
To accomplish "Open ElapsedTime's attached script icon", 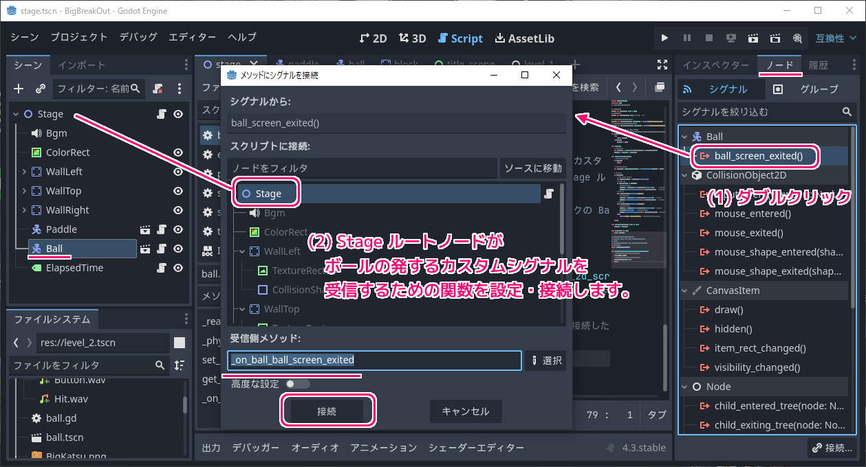I will tap(162, 268).
